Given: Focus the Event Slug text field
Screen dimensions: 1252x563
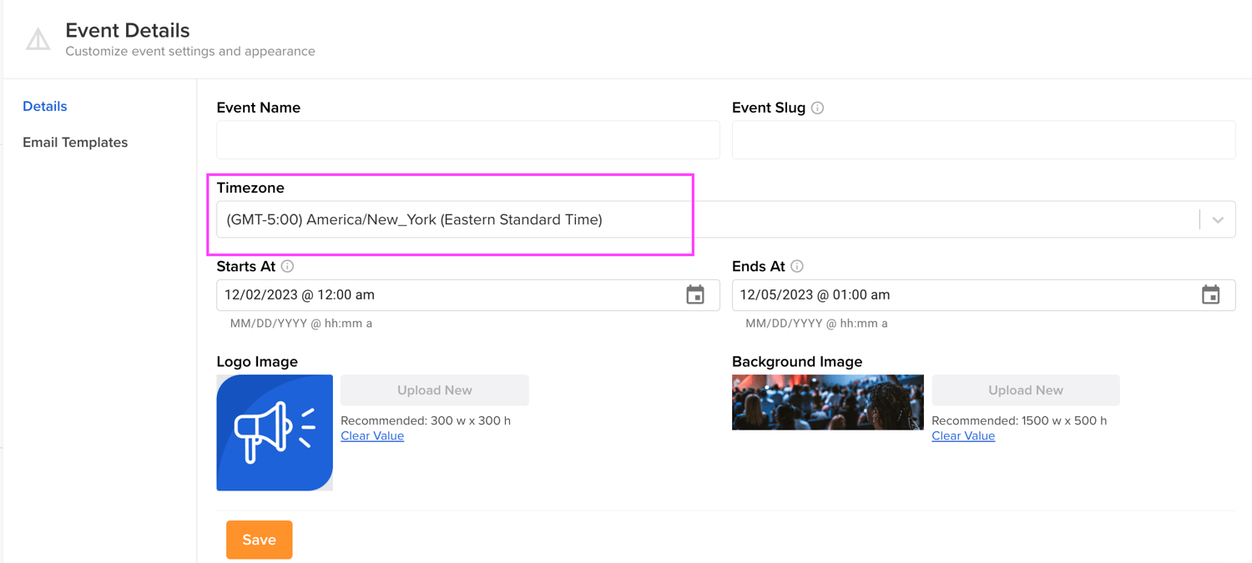Looking at the screenshot, I should click(x=983, y=140).
